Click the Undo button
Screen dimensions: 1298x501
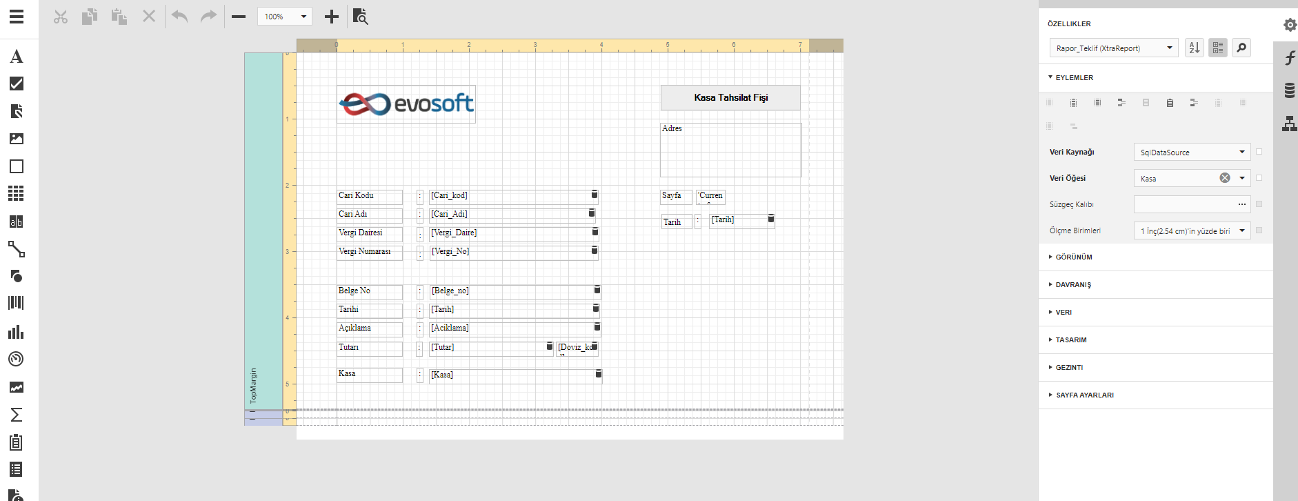[179, 17]
